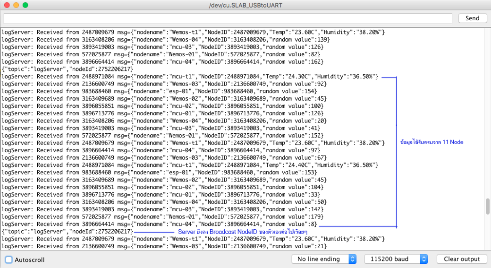The width and height of the screenshot is (491, 268).
Task: Click the yellow minimize window button
Action: (16, 5)
